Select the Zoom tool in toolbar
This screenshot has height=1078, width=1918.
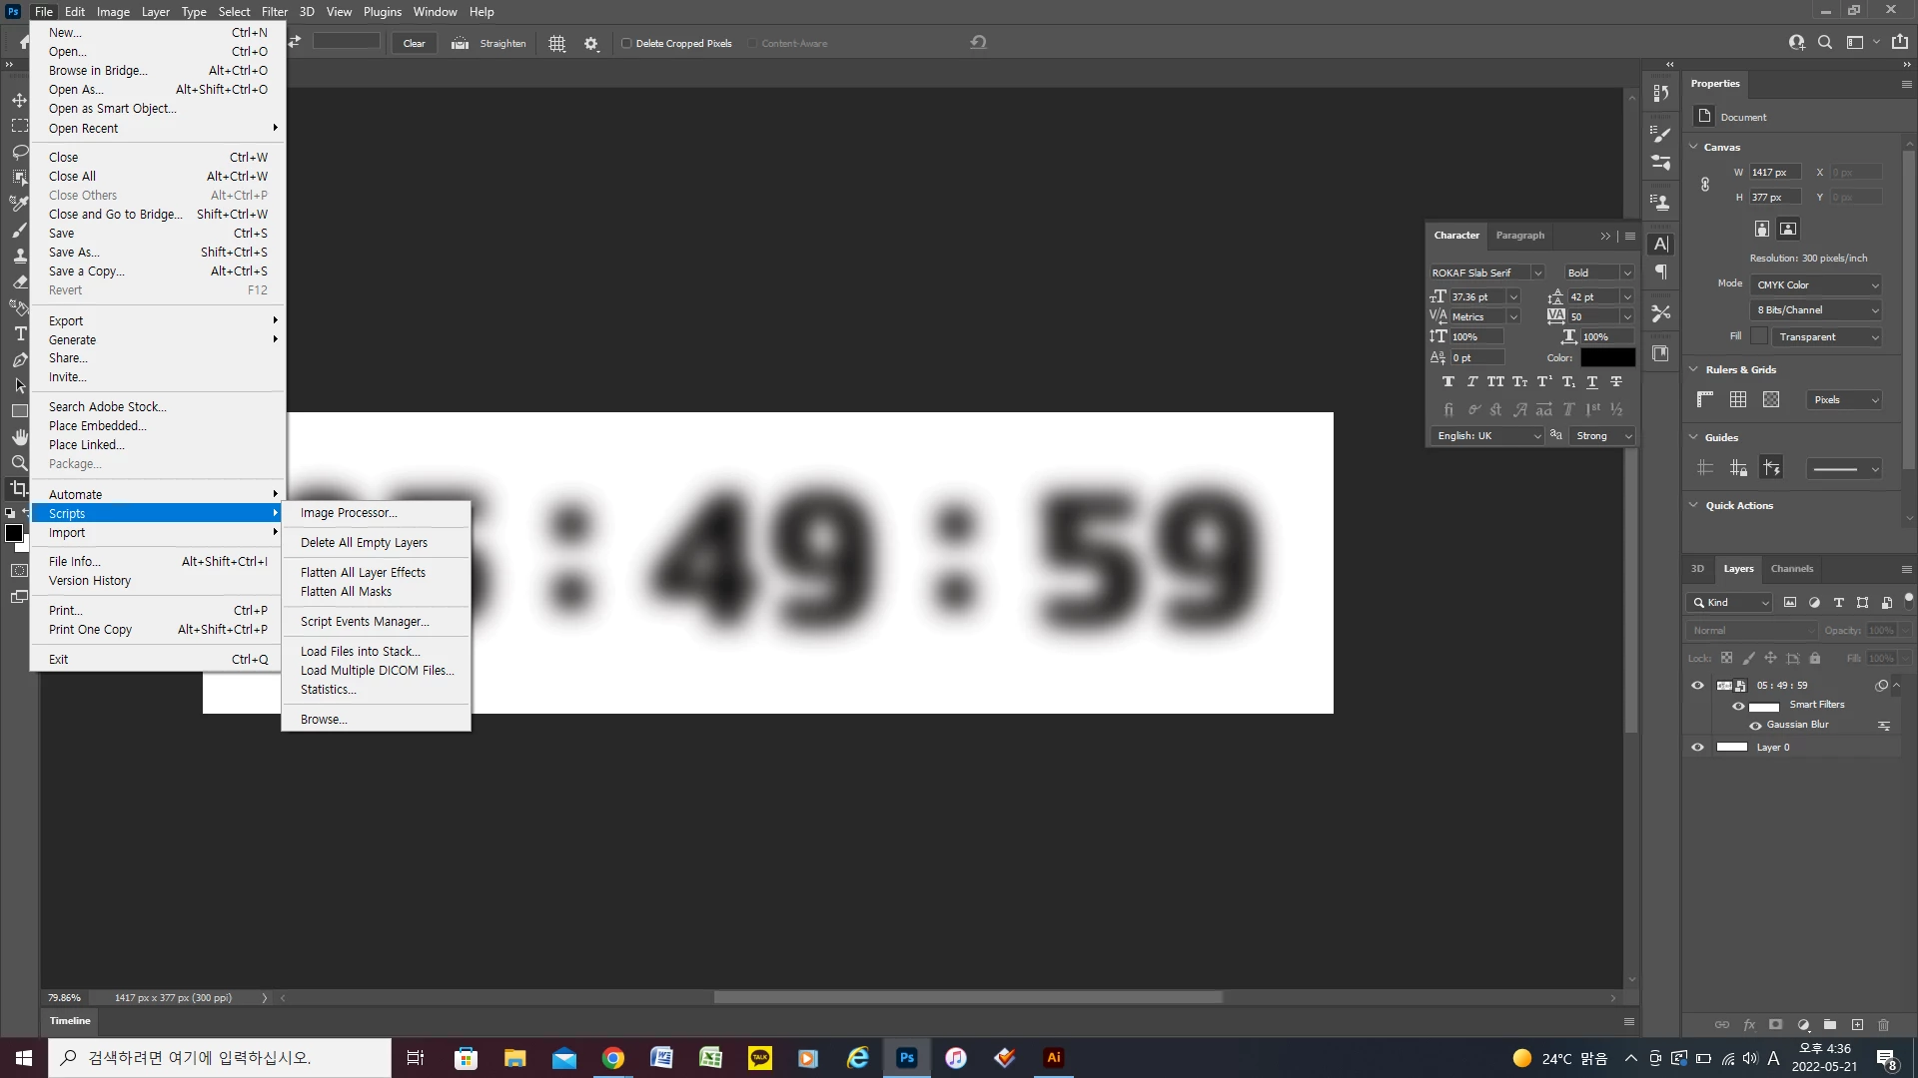tap(19, 463)
